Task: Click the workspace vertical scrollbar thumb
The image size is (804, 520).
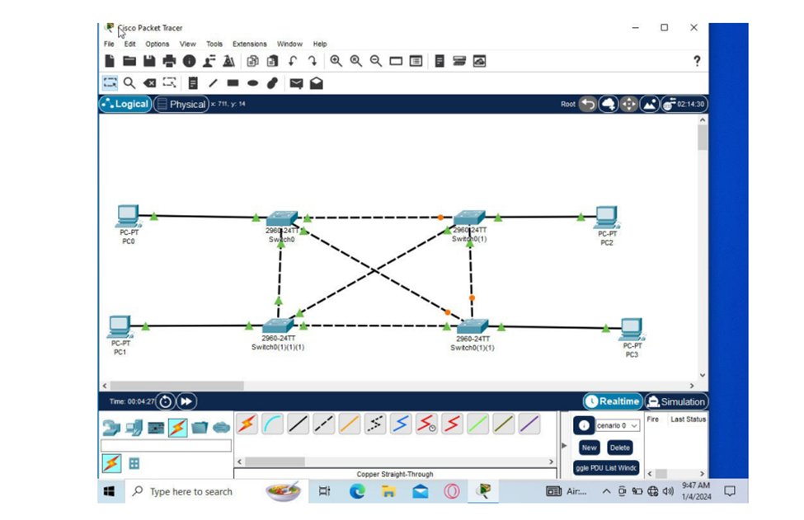Action: (x=703, y=138)
